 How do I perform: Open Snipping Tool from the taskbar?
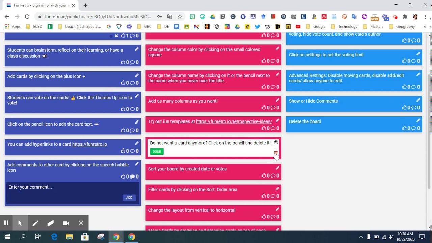(x=101, y=237)
